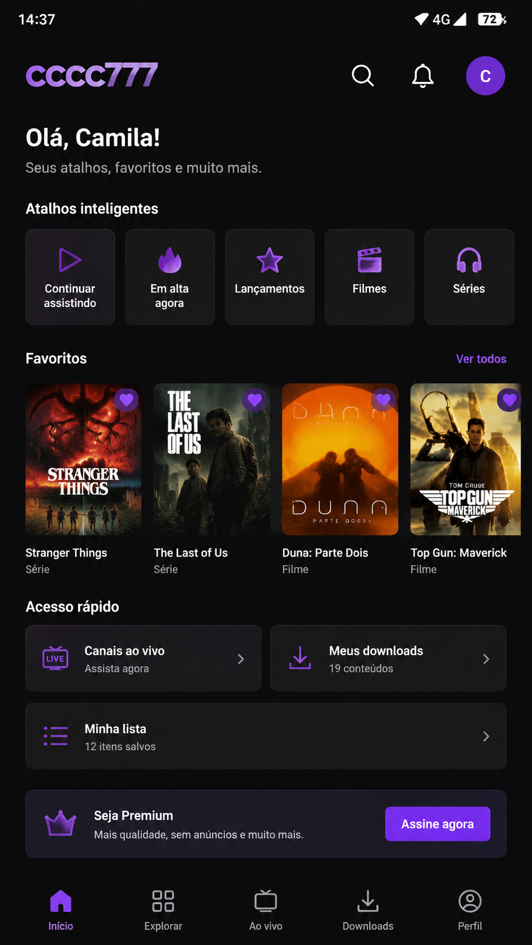Expand Meus downloads chevron
This screenshot has width=532, height=945.
point(486,659)
